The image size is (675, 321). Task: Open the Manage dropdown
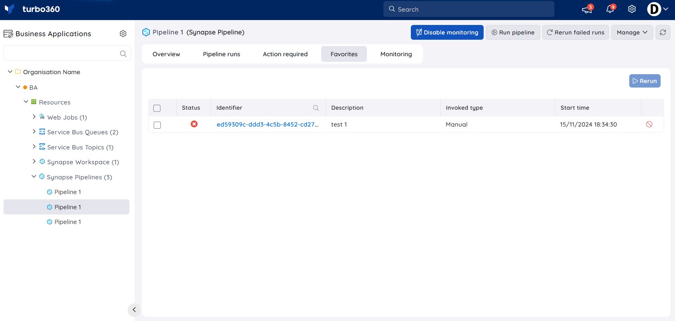(632, 32)
